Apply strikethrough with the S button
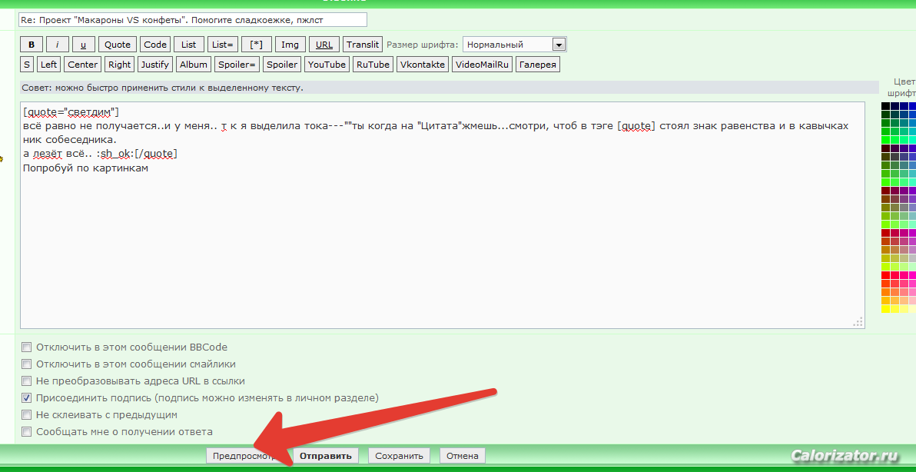916x472 pixels. tap(28, 65)
